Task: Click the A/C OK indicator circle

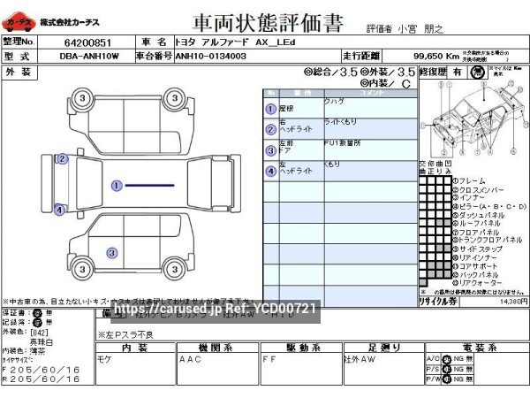Action: point(446,359)
